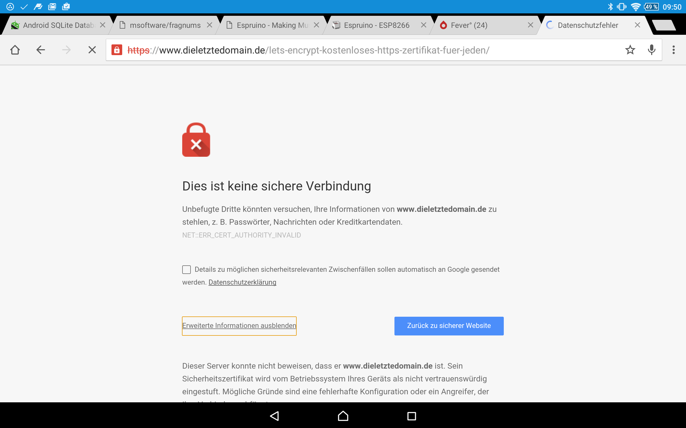Open the first circular notification icon
Viewport: 686px width, 428px height.
point(10,6)
